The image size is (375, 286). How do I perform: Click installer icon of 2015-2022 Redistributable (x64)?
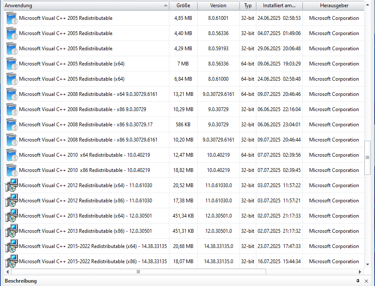point(11,246)
